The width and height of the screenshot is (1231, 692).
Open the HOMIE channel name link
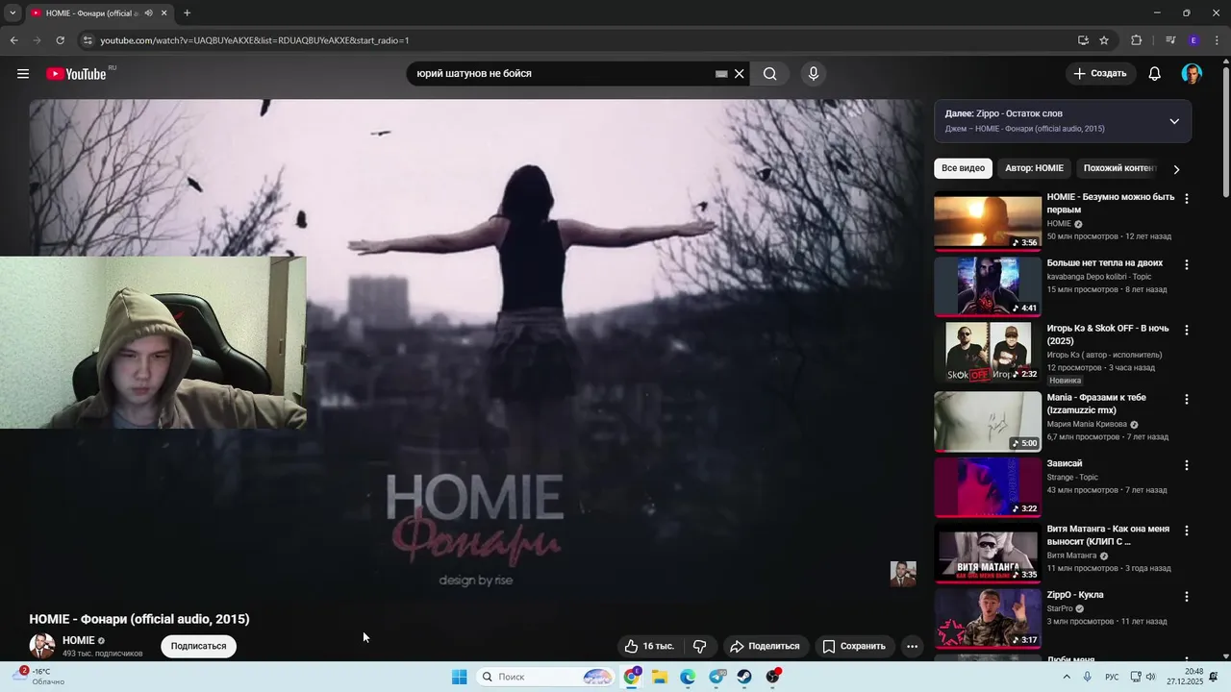(x=79, y=640)
